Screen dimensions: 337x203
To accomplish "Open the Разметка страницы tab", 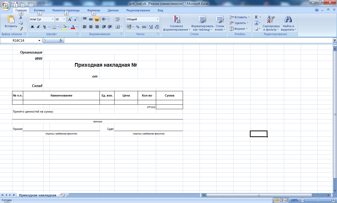I will click(66, 10).
